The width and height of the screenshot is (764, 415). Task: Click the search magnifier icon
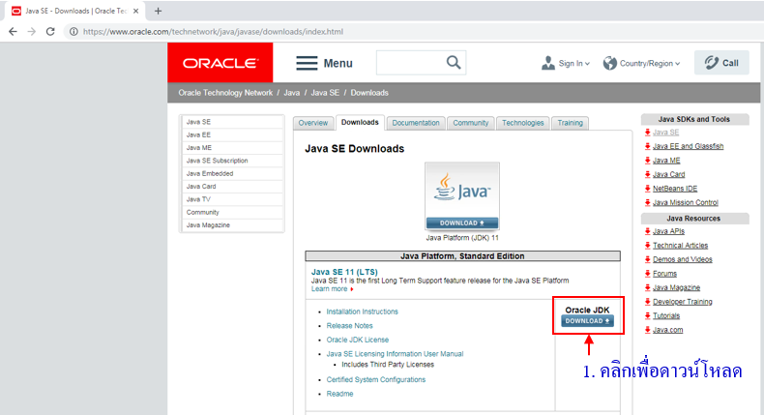coord(454,63)
